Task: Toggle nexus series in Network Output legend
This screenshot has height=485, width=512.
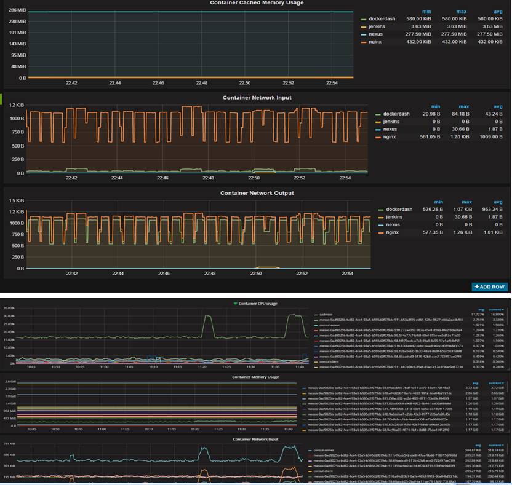Action: (x=393, y=225)
